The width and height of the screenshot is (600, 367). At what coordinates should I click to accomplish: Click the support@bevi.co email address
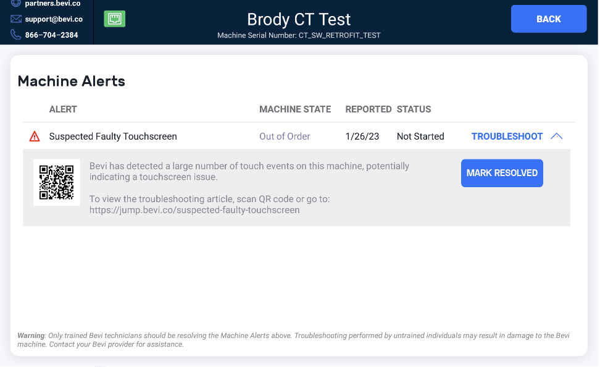click(54, 19)
